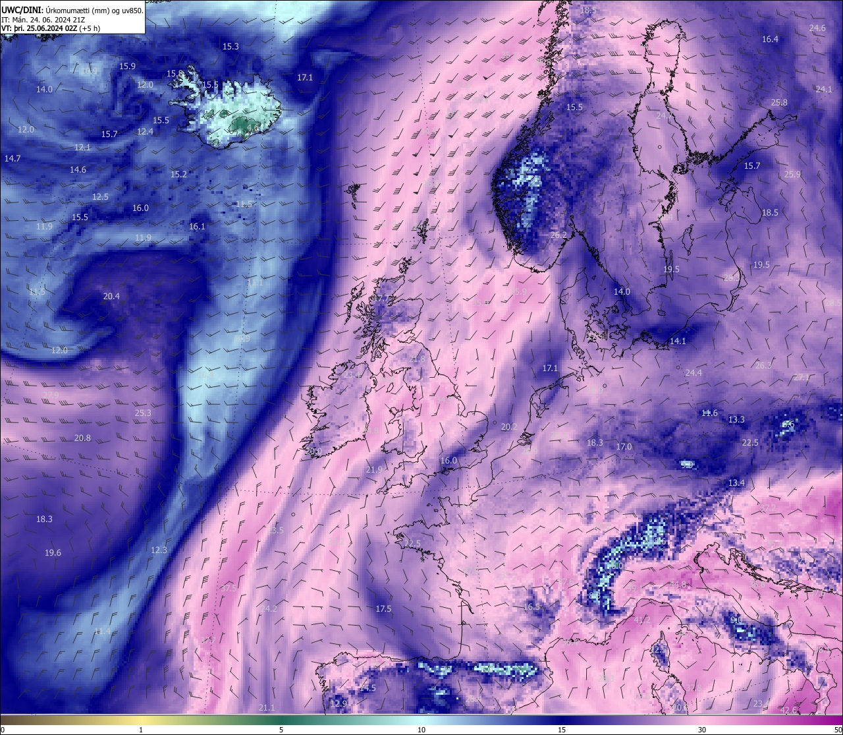Click the '10' label on the color scale
Screen dimensions: 843x735
coord(421,730)
